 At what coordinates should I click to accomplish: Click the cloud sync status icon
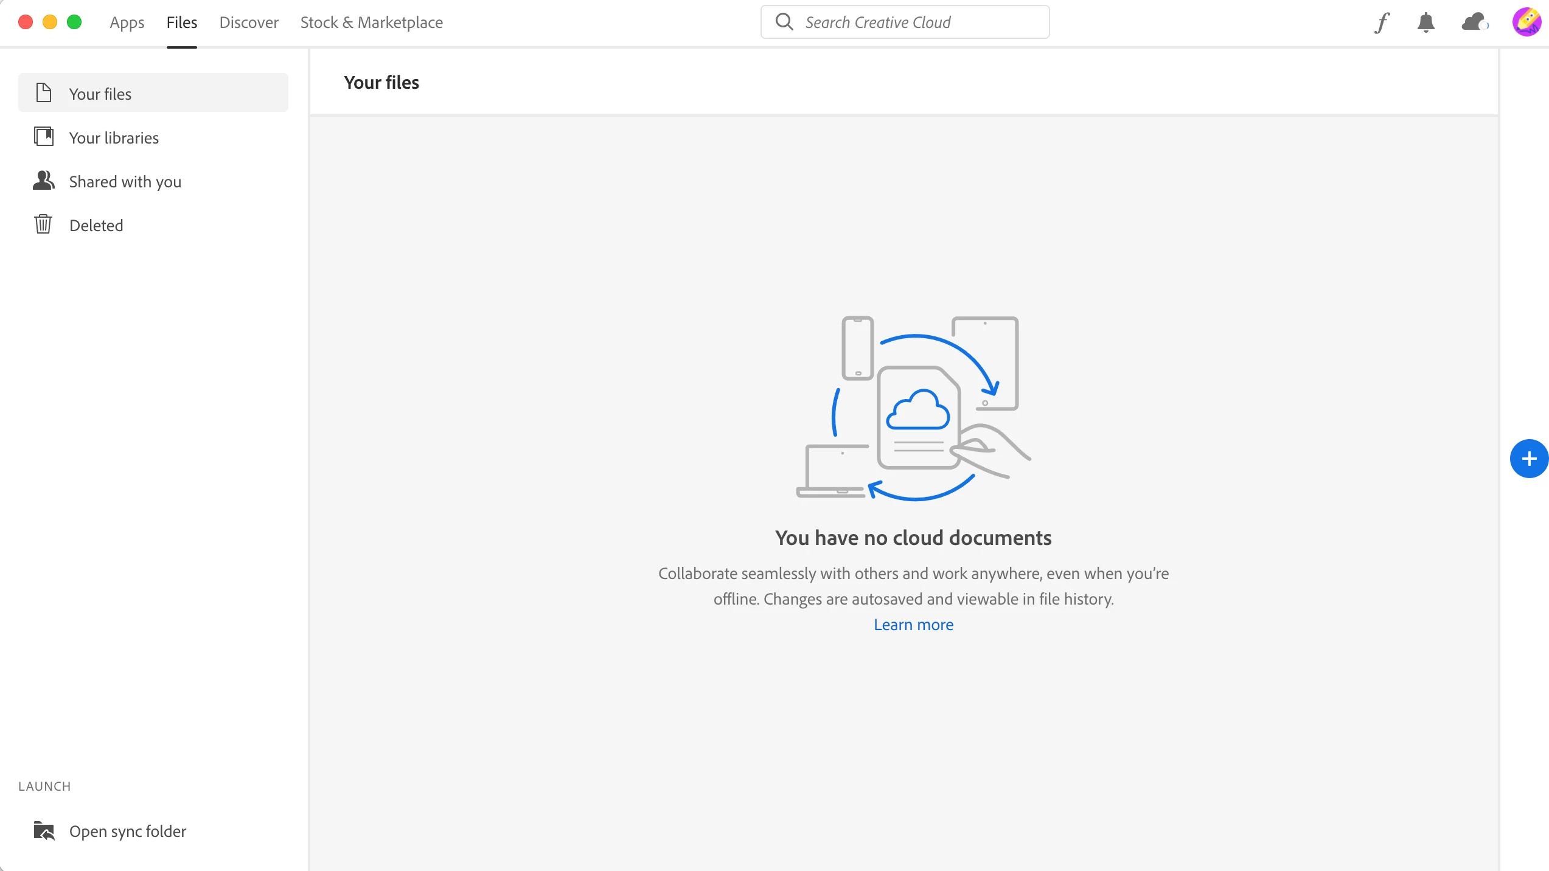1474,23
